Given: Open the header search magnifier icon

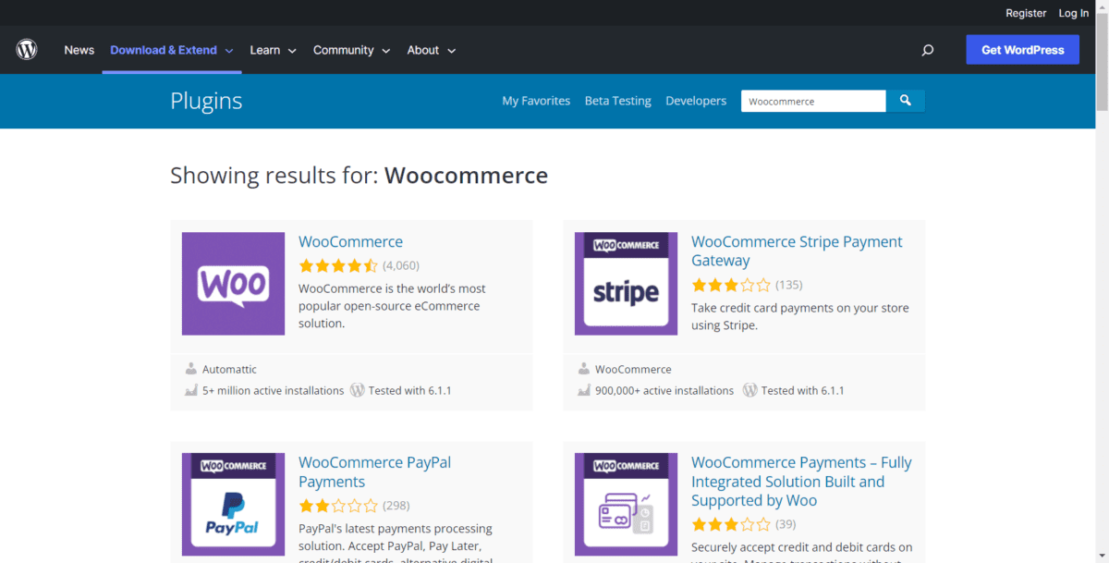Looking at the screenshot, I should tap(928, 50).
